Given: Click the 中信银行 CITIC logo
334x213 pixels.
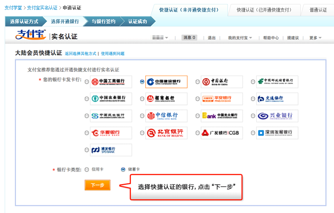Looking at the screenshot, I should tap(166, 116).
